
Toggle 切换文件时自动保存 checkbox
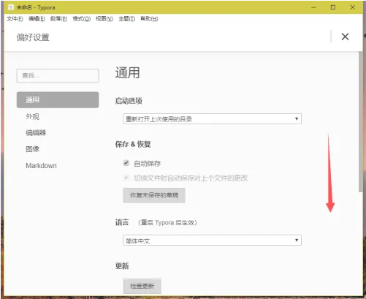point(126,178)
